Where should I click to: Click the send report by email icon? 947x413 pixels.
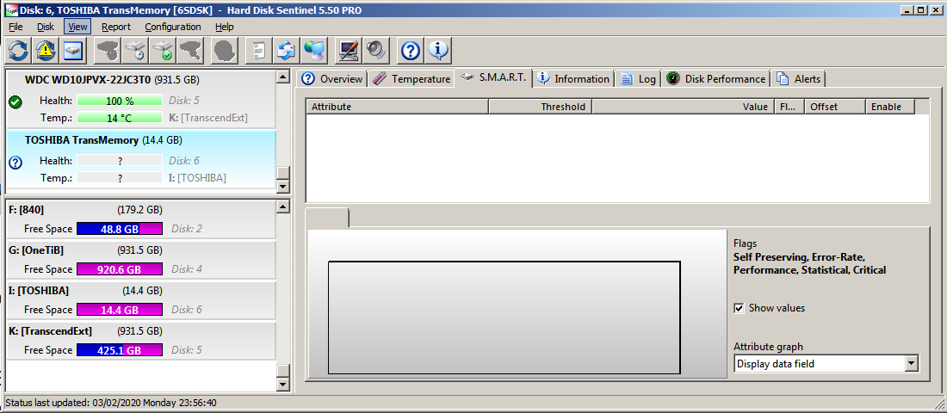[x=287, y=50]
